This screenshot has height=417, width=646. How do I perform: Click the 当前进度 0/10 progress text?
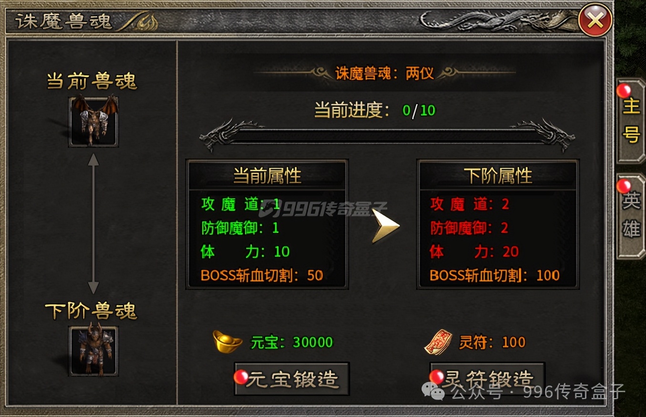point(375,110)
